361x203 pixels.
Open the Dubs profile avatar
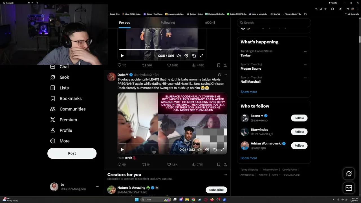tap(112, 77)
